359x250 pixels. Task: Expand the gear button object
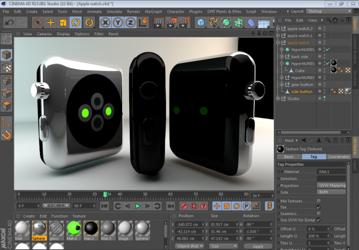click(282, 84)
